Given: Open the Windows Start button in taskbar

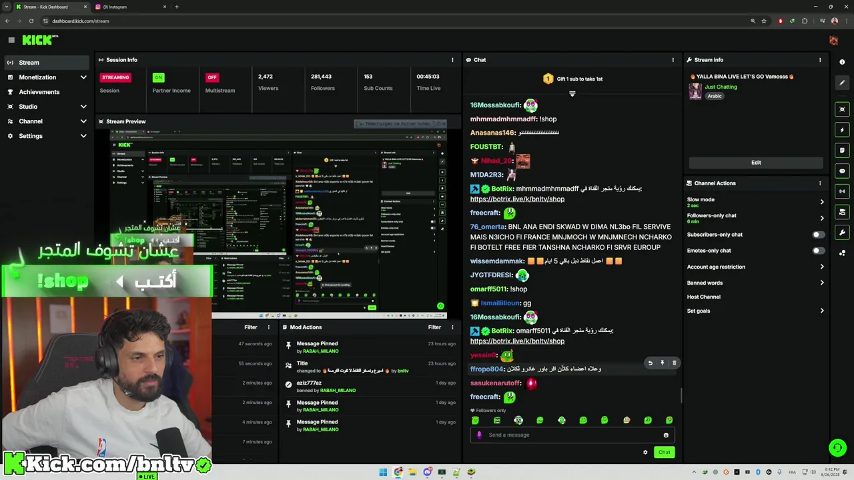Looking at the screenshot, I should 383,473.
